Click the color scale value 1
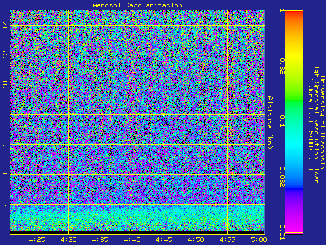 282,10
